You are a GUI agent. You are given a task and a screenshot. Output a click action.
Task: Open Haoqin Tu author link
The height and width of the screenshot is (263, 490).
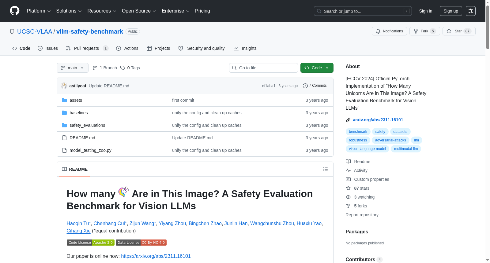click(79, 223)
